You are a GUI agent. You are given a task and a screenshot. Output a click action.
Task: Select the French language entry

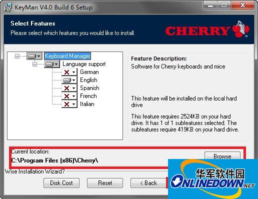coord(88,96)
